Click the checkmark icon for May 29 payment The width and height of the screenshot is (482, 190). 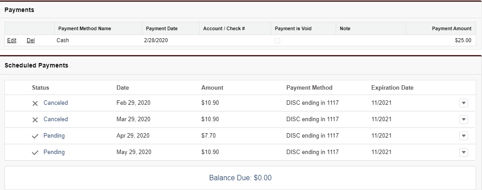(x=35, y=152)
